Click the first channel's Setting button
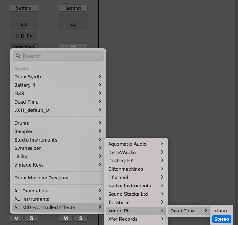Viewport: 238px width, 225px height. coord(24,8)
